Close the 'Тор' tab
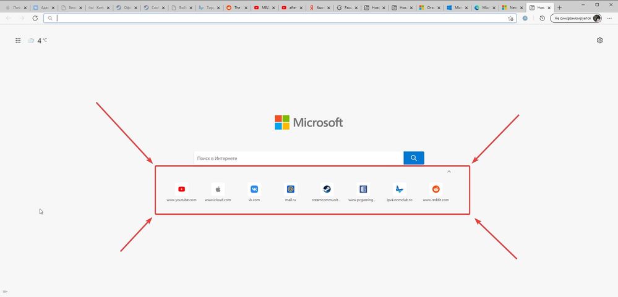The width and height of the screenshot is (618, 297). (218, 7)
